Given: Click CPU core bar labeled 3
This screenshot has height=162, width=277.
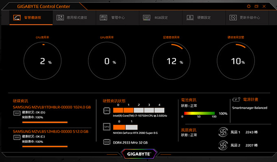Looking at the screenshot, I should (149, 110).
